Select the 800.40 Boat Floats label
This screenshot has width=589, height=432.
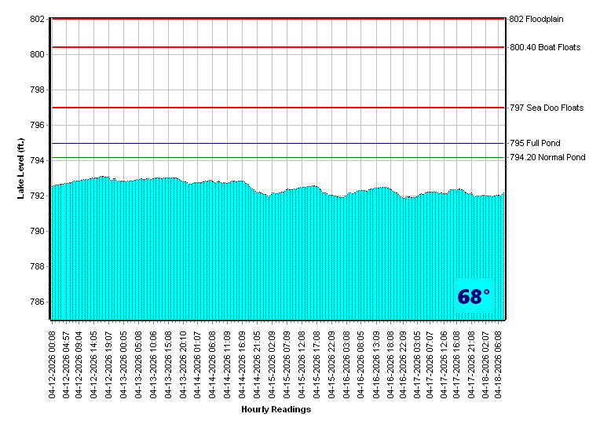click(545, 47)
